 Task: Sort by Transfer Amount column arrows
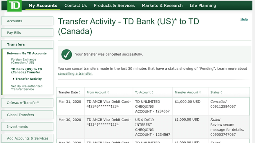click(200, 92)
